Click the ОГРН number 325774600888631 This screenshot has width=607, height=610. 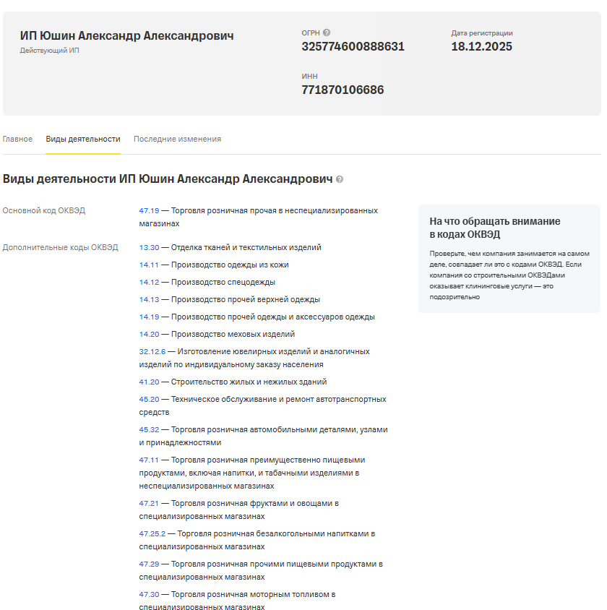point(353,47)
